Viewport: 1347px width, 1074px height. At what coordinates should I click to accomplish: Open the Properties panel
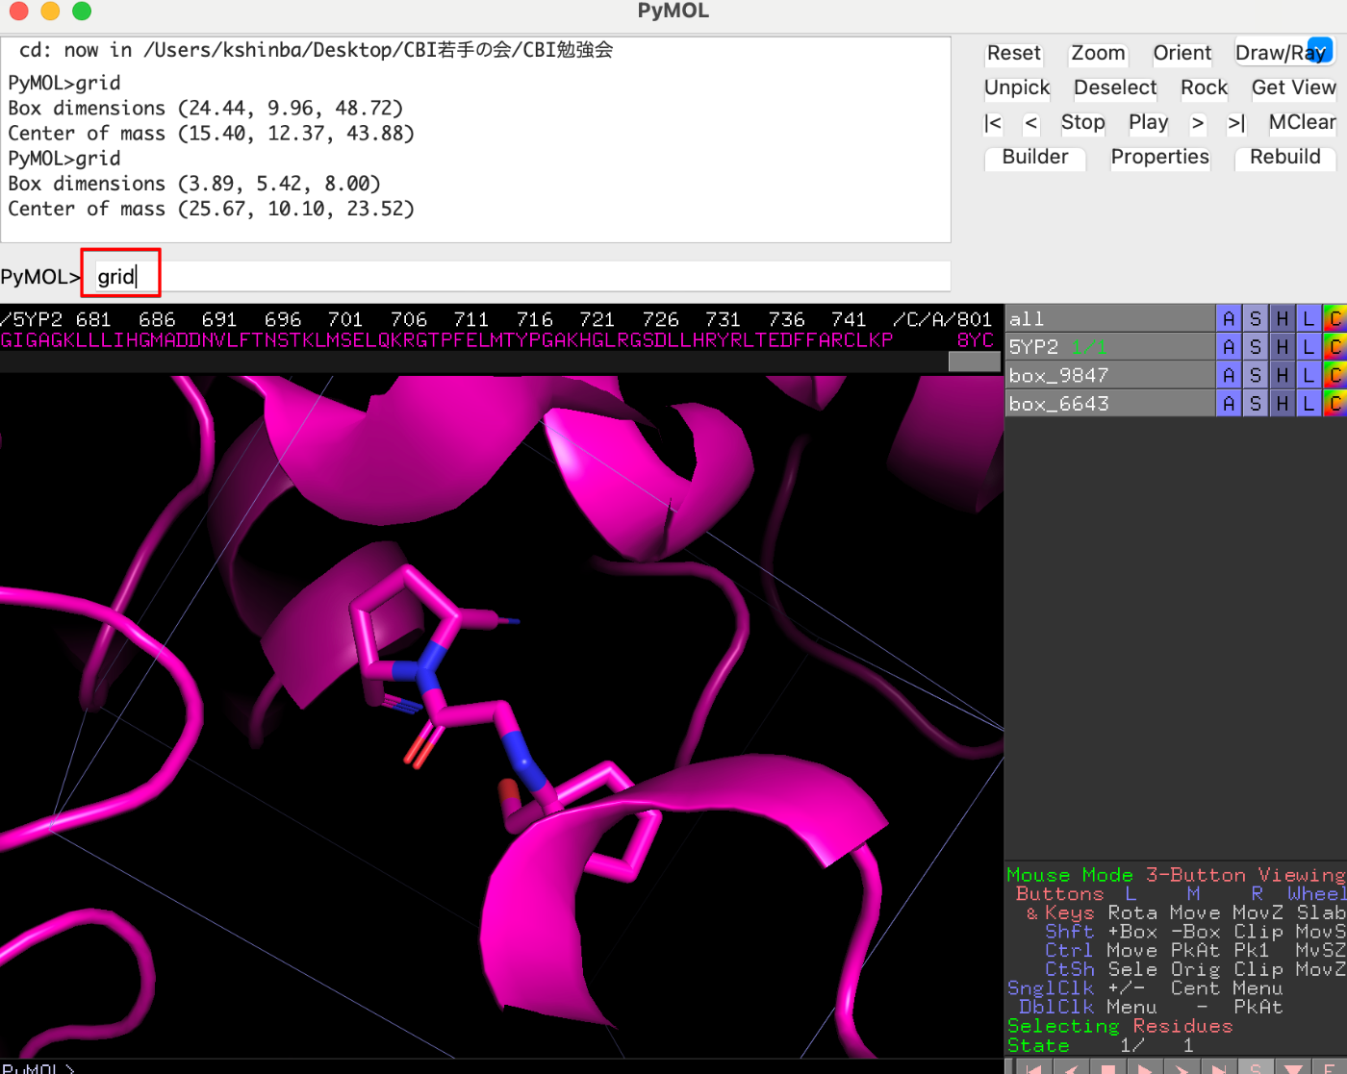1159,157
